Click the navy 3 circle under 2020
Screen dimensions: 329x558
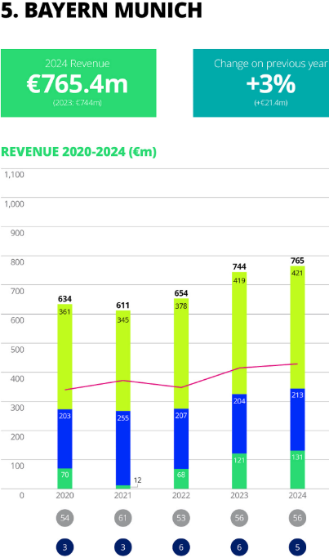click(64, 547)
